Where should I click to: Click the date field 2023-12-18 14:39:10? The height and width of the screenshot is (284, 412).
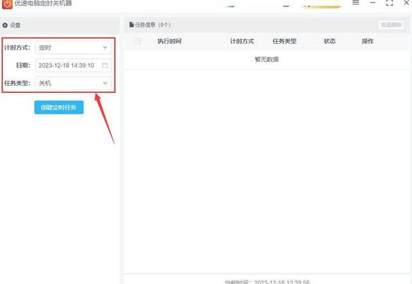click(74, 65)
